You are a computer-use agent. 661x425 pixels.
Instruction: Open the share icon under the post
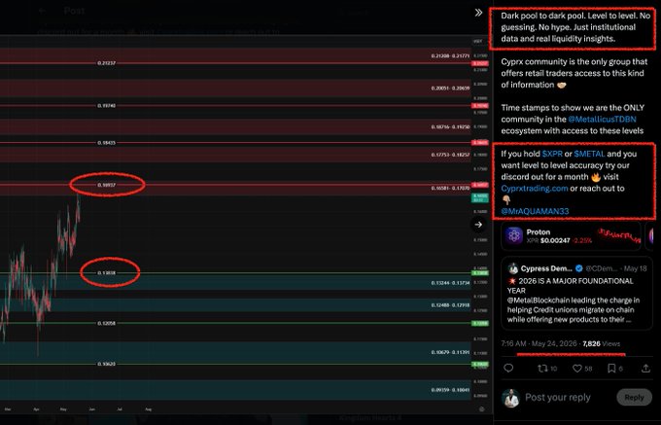click(645, 369)
